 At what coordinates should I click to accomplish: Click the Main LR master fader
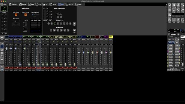(x=182, y=64)
